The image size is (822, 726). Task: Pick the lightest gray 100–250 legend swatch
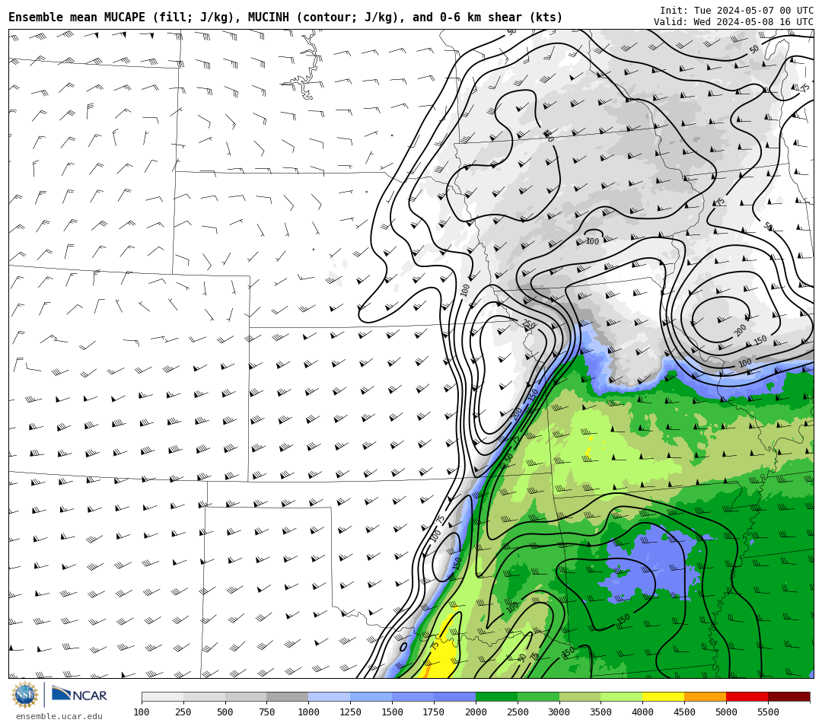(x=163, y=696)
